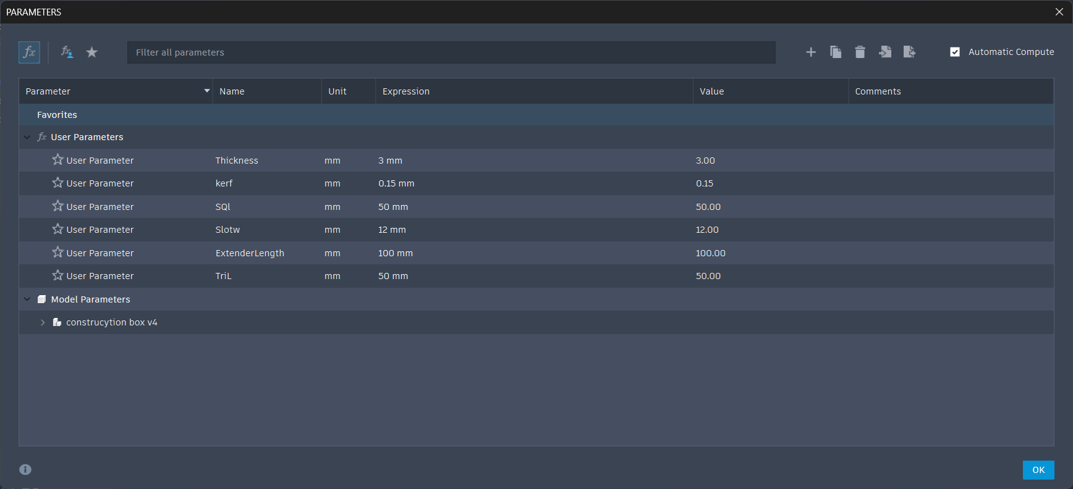Click the Unit column header
Screen dimensions: 1073x489
(x=349, y=91)
